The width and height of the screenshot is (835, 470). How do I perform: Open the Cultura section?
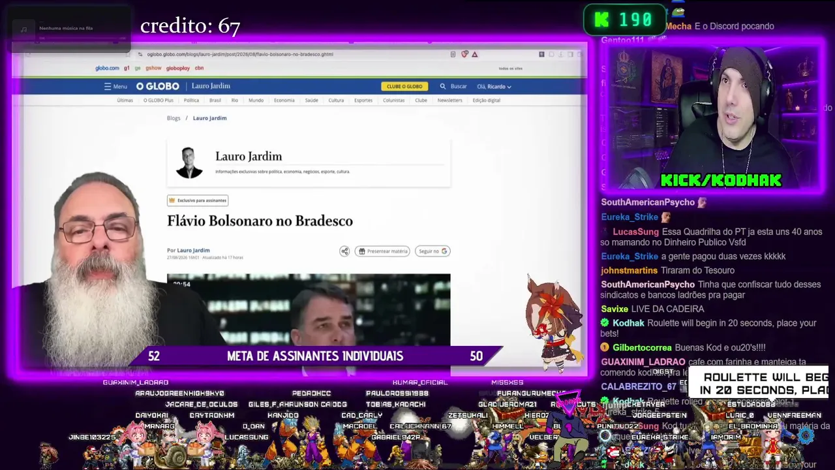pos(336,101)
